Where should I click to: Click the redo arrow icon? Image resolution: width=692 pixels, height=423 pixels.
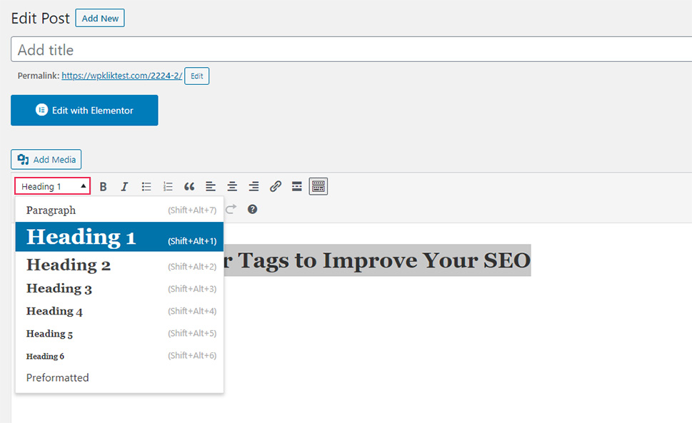[231, 209]
